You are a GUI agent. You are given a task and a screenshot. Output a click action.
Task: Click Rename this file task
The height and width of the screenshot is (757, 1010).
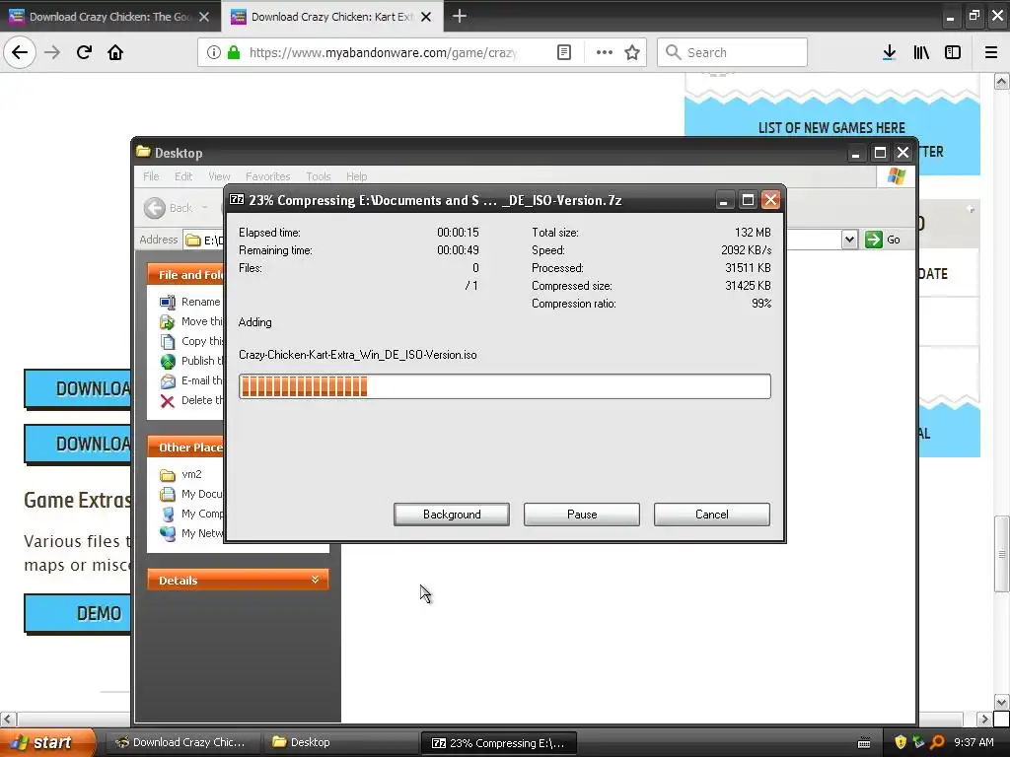coord(190,302)
